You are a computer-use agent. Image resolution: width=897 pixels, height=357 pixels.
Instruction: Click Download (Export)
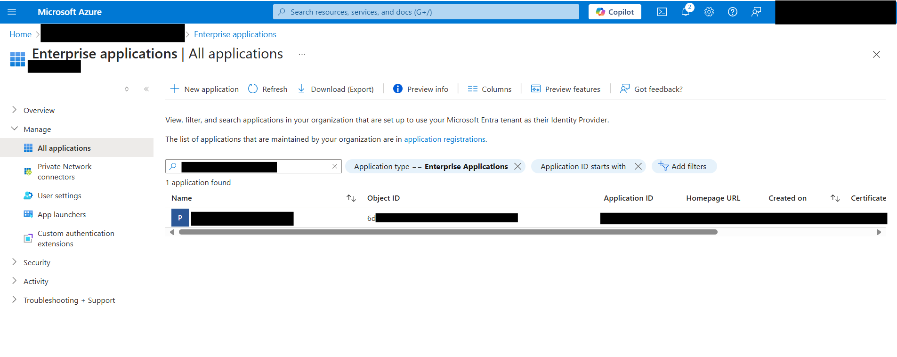pyautogui.click(x=336, y=89)
